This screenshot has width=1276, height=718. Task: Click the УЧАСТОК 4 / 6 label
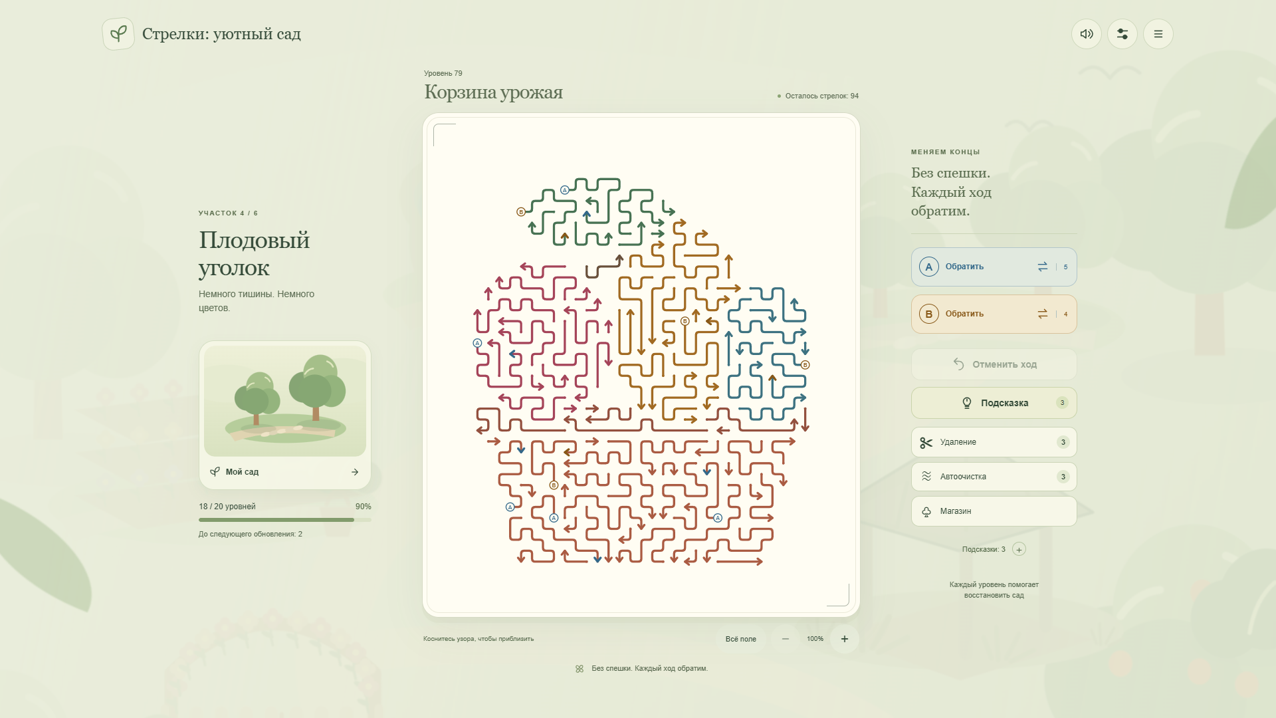pyautogui.click(x=228, y=213)
